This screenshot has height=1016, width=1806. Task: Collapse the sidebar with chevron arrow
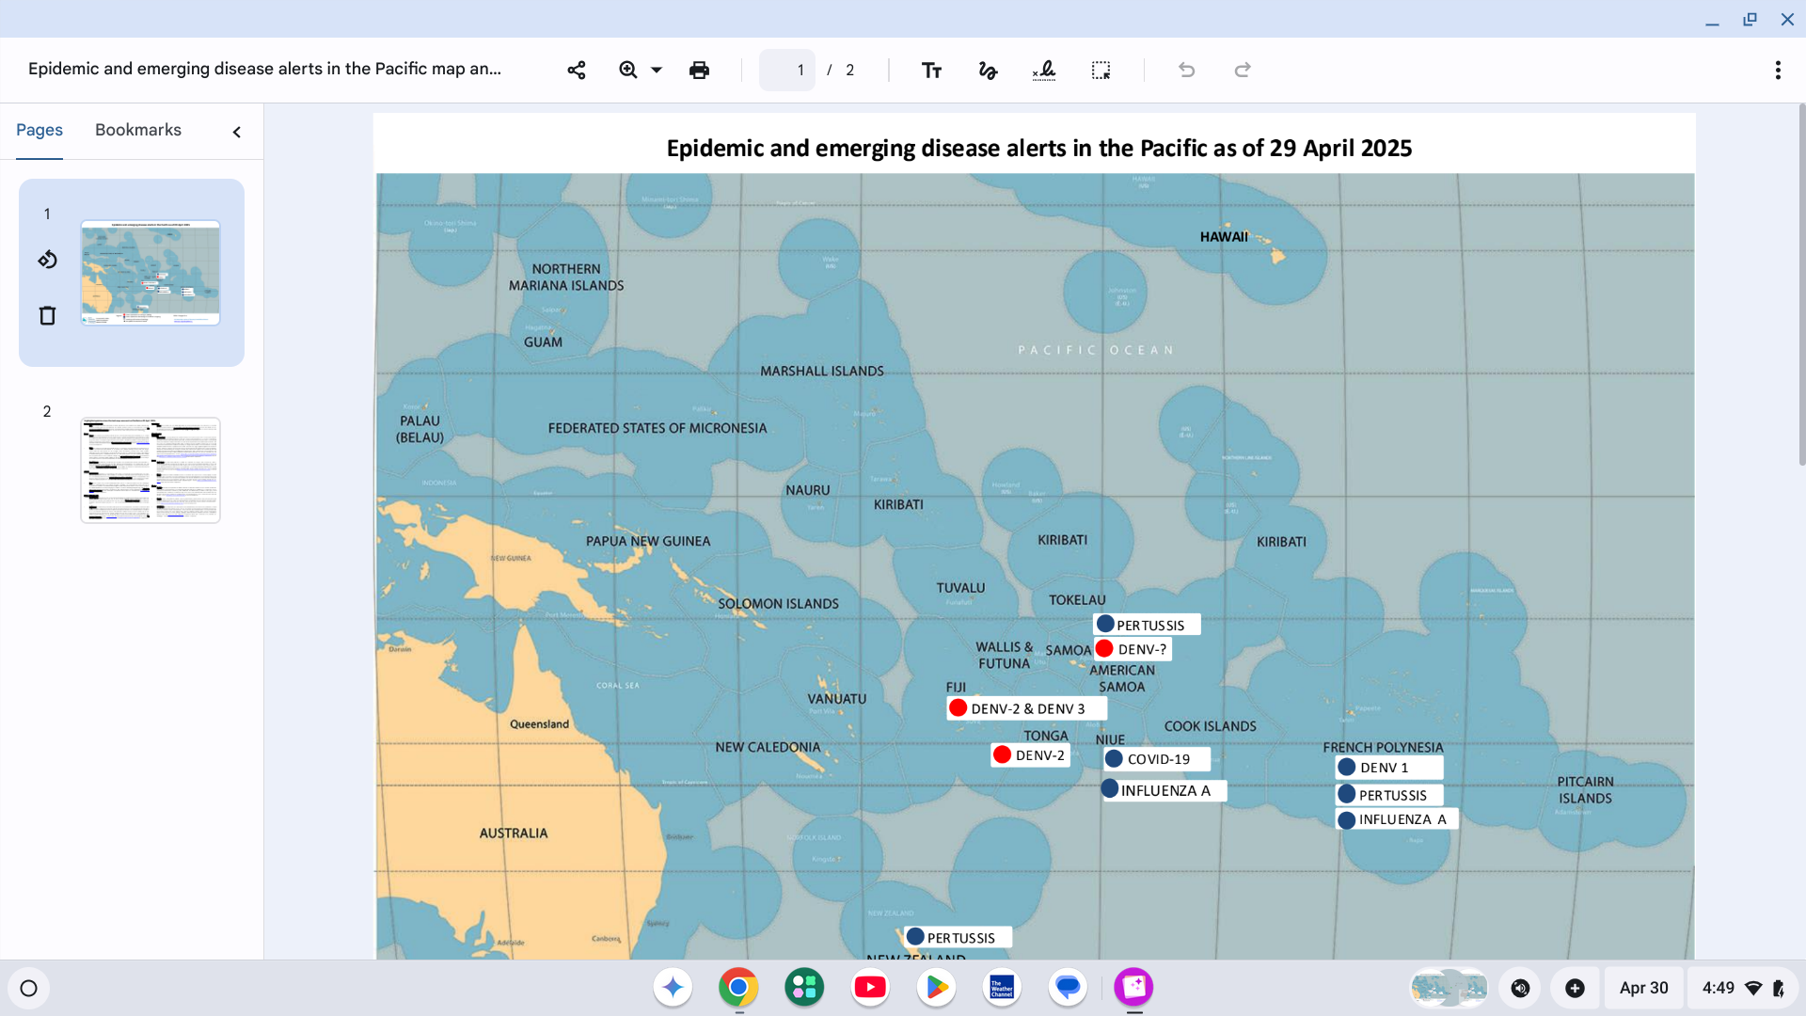coord(237,132)
